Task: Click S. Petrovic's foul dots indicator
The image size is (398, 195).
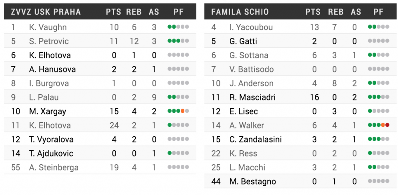Action: pos(178,41)
